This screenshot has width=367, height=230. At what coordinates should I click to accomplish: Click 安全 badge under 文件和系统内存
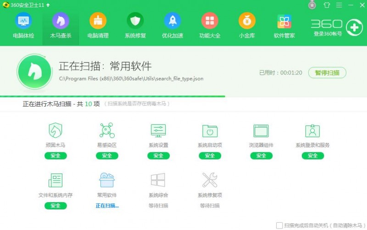(x=56, y=205)
